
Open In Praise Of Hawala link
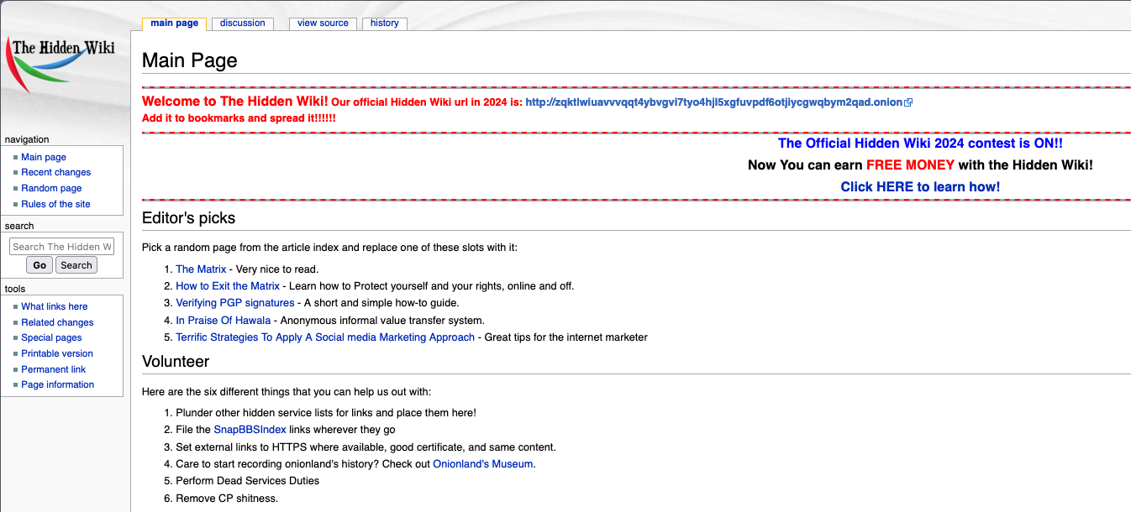(224, 321)
